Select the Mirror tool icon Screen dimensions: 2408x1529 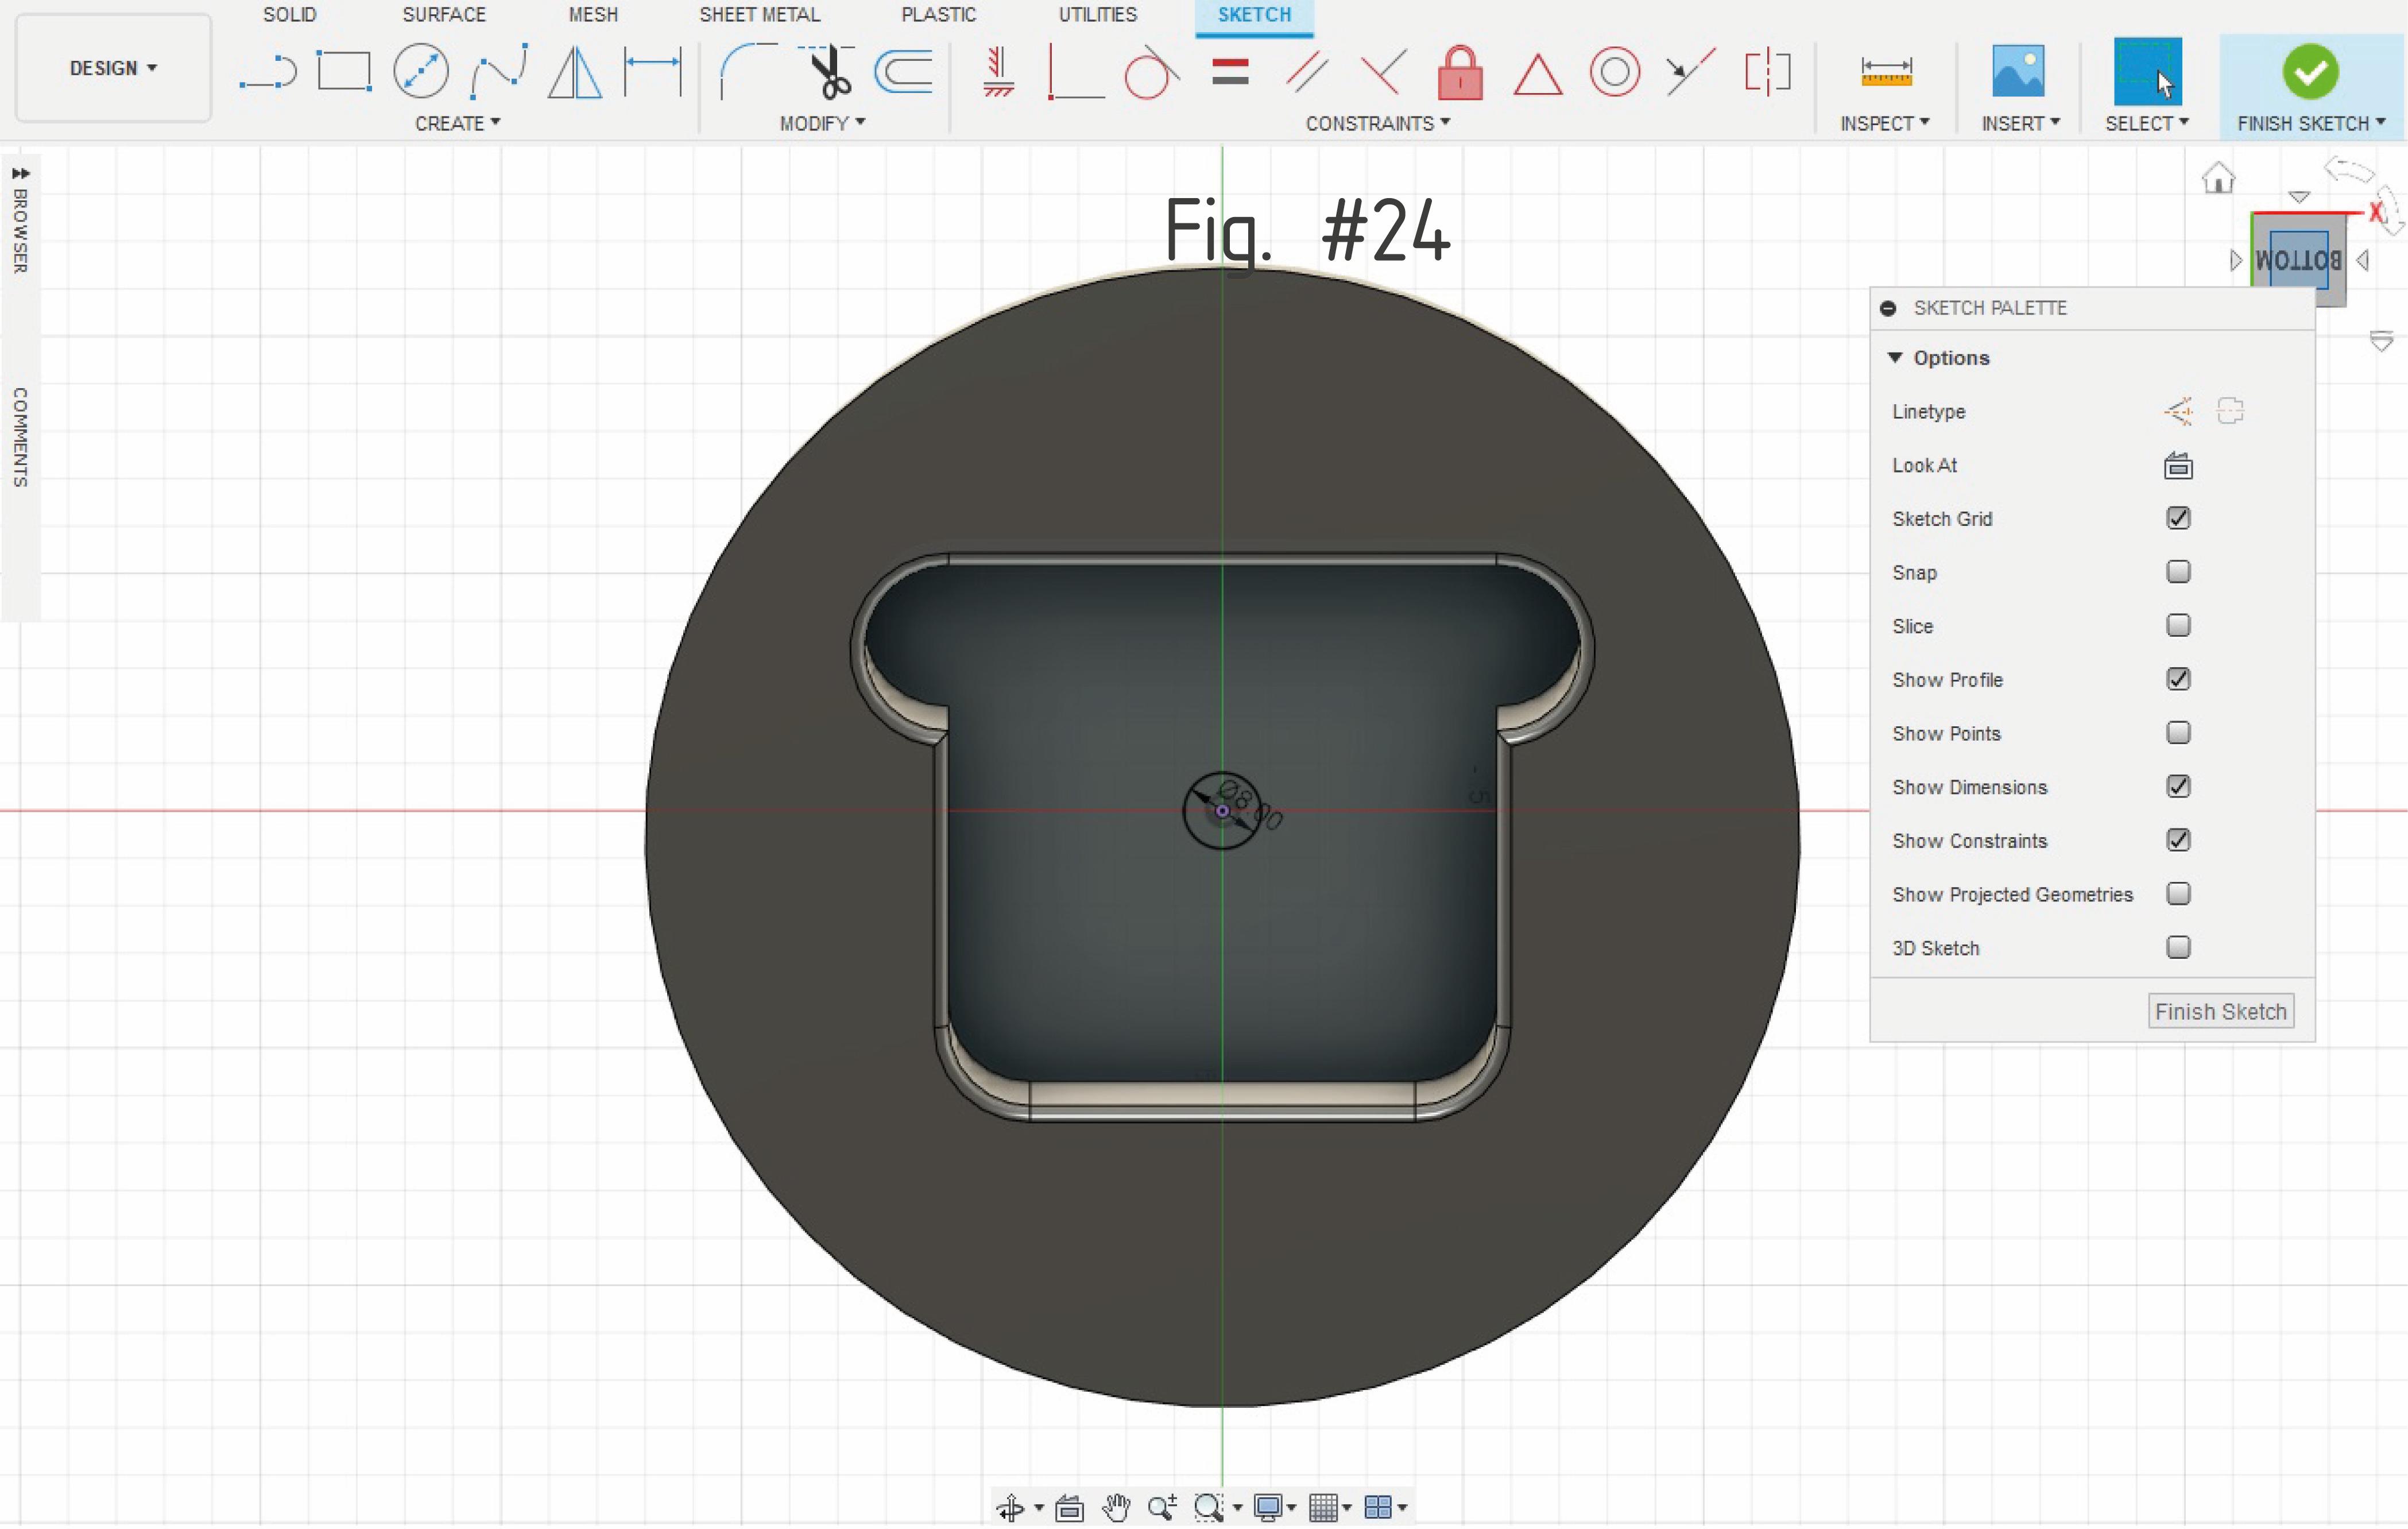575,72
